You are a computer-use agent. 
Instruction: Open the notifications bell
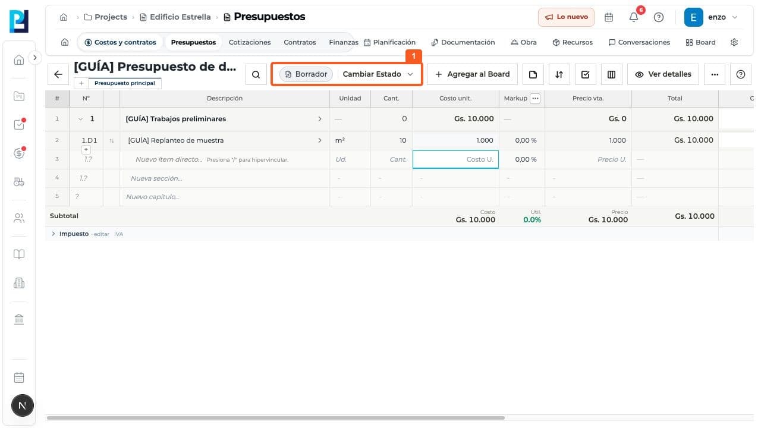click(634, 17)
